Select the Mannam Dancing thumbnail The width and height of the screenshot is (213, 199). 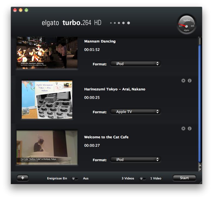47,53
